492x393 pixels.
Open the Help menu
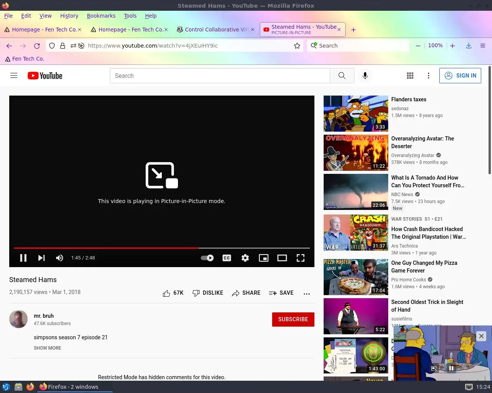tap(151, 16)
